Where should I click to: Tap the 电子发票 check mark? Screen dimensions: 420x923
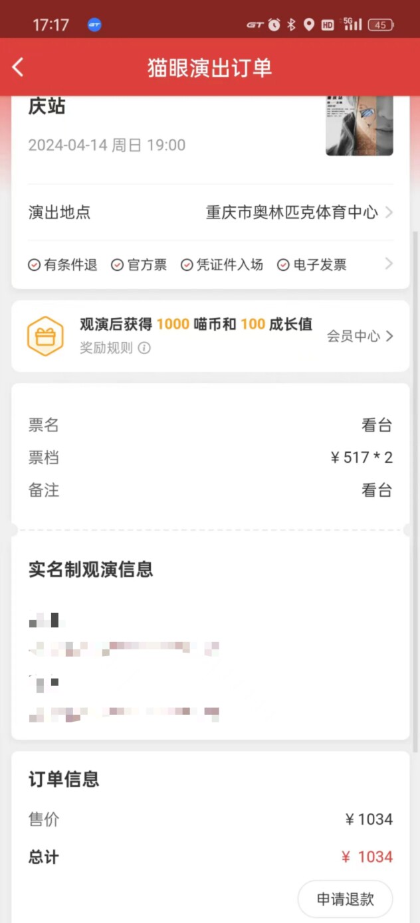tap(283, 265)
